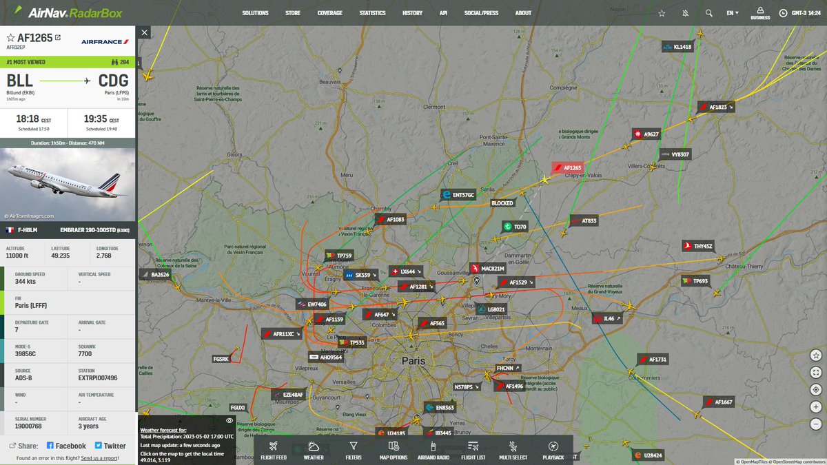827x465 pixels.
Task: Select the AF1265 aircraft on map
Action: [545, 180]
